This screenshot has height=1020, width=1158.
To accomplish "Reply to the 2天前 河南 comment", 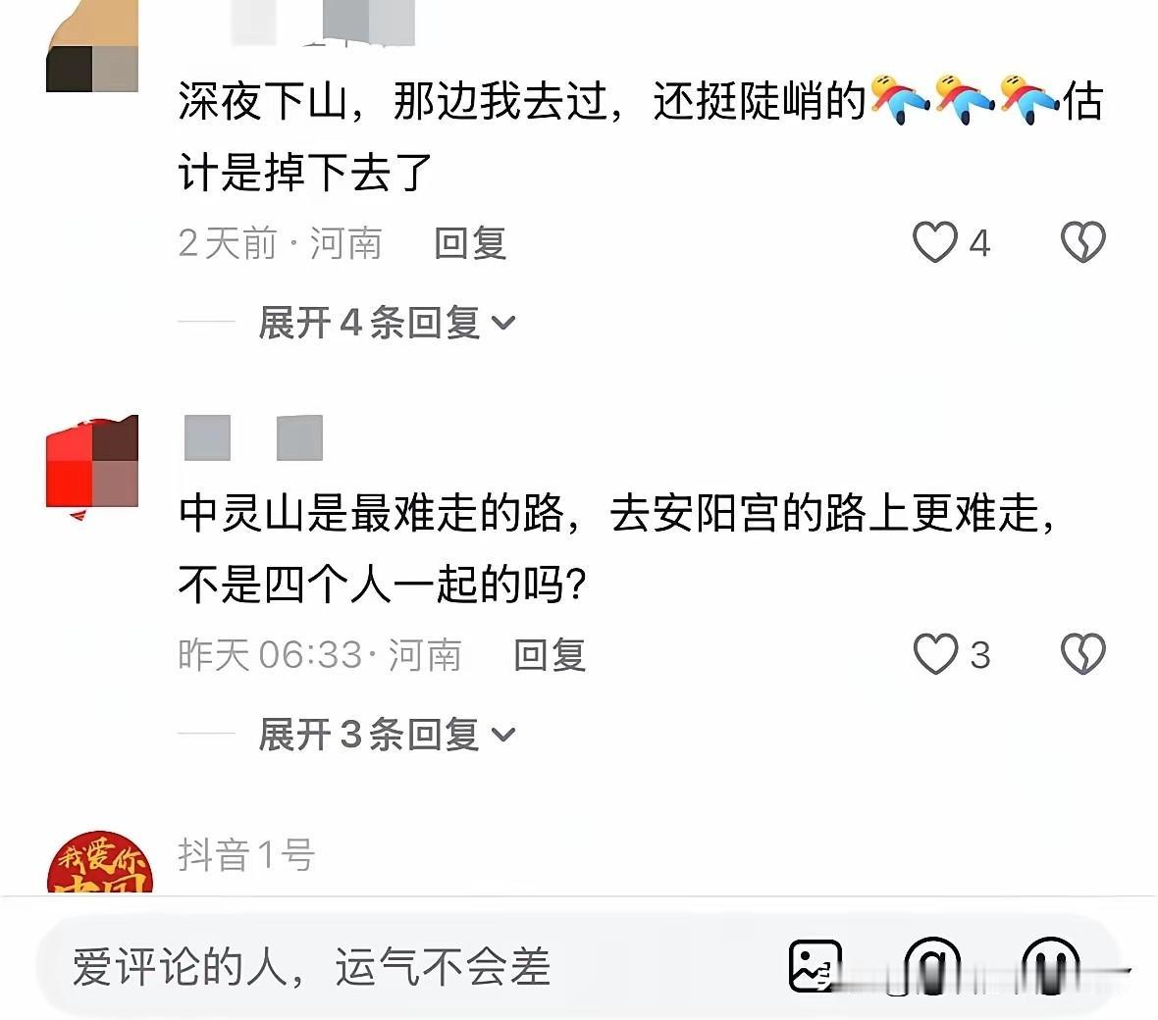I will pos(470,243).
